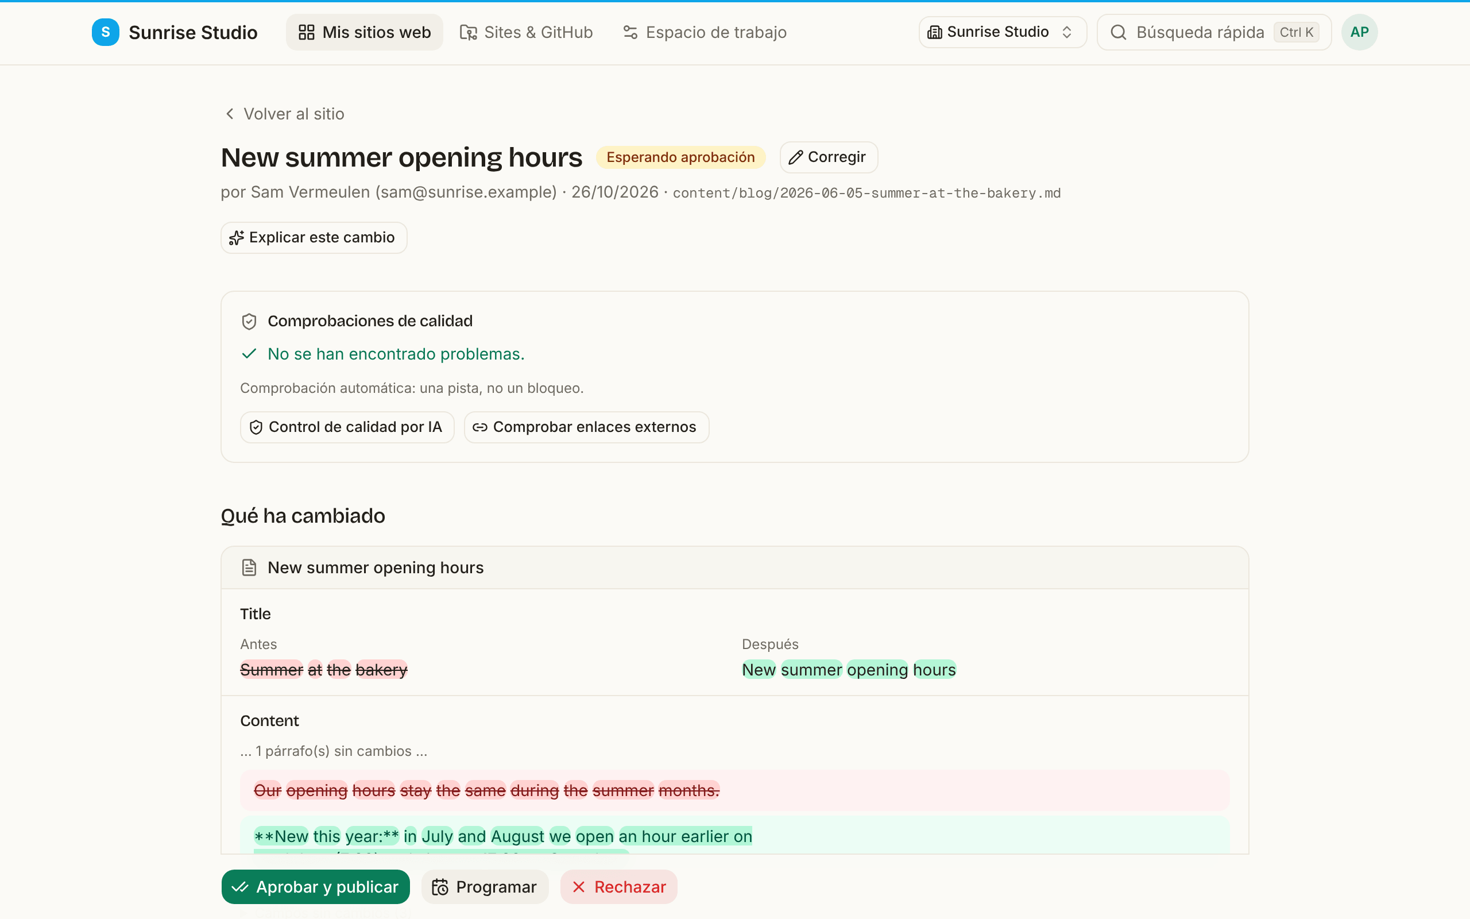Image resolution: width=1470 pixels, height=919 pixels.
Task: Click the calendar icon in Programar
Action: pos(440,887)
